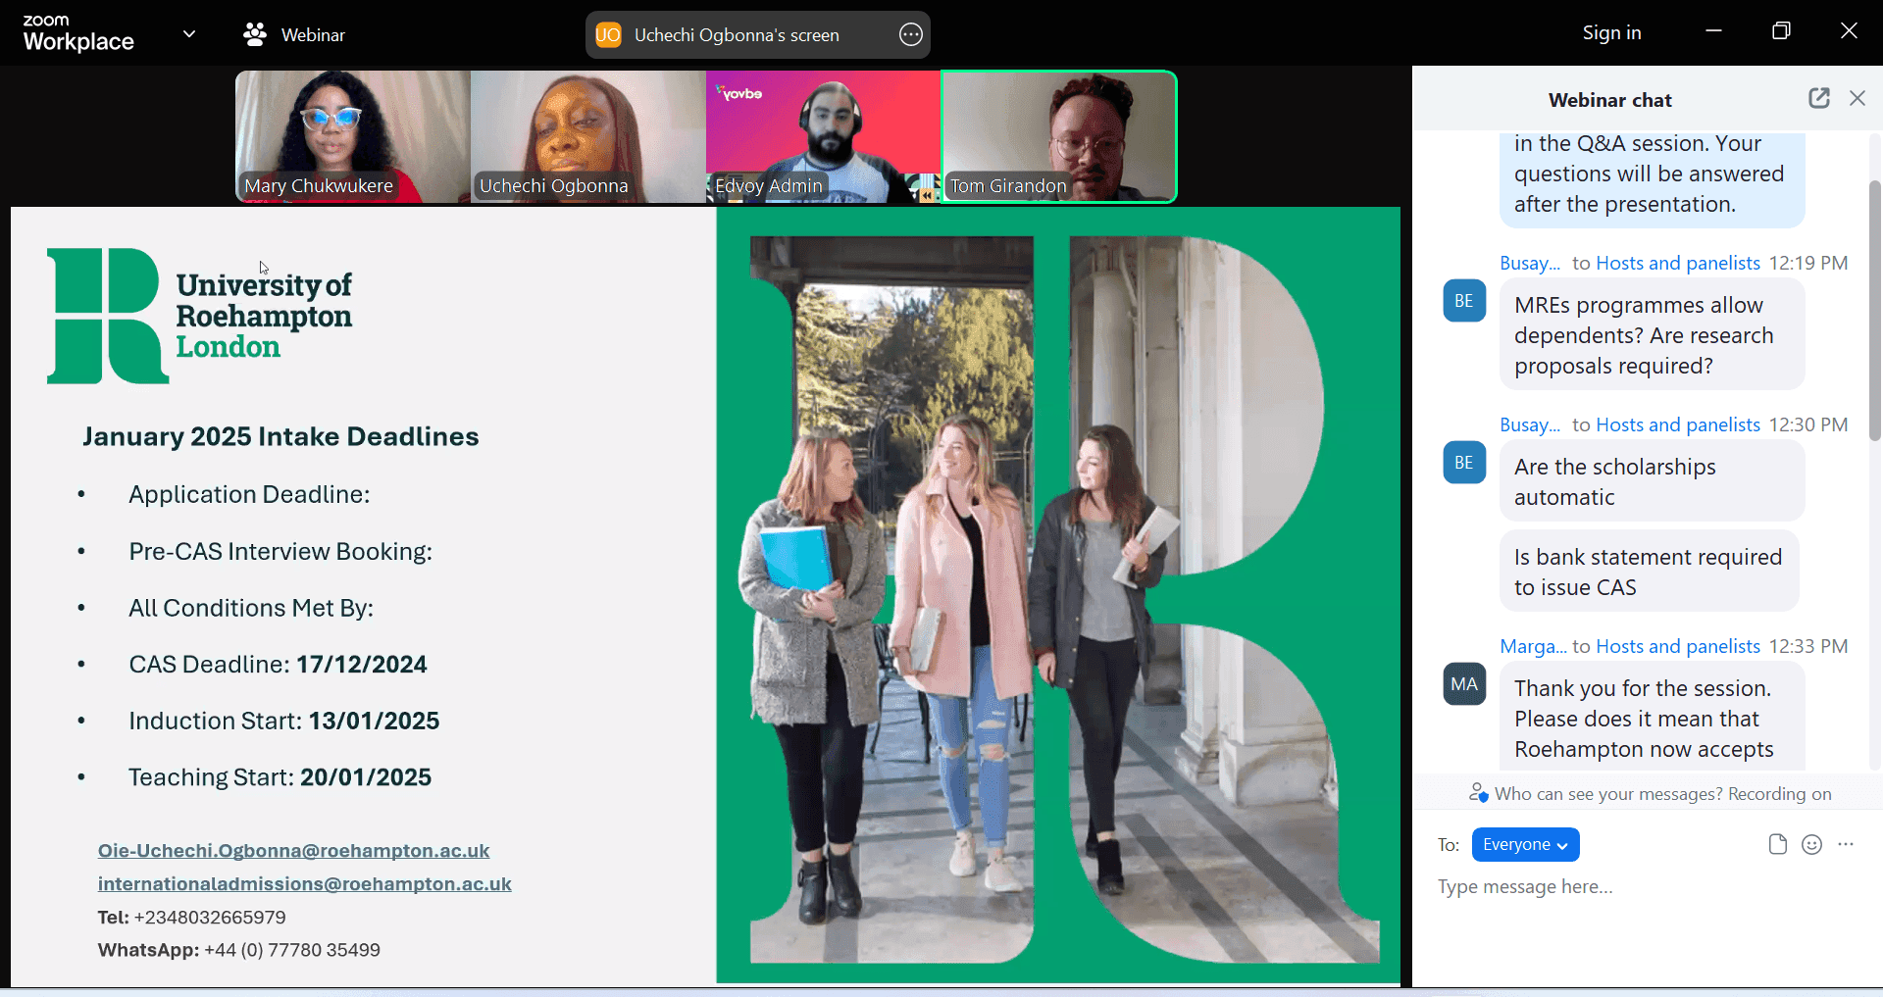
Task: Click 'January 2025 Intake Deadlines' heading
Action: [280, 436]
